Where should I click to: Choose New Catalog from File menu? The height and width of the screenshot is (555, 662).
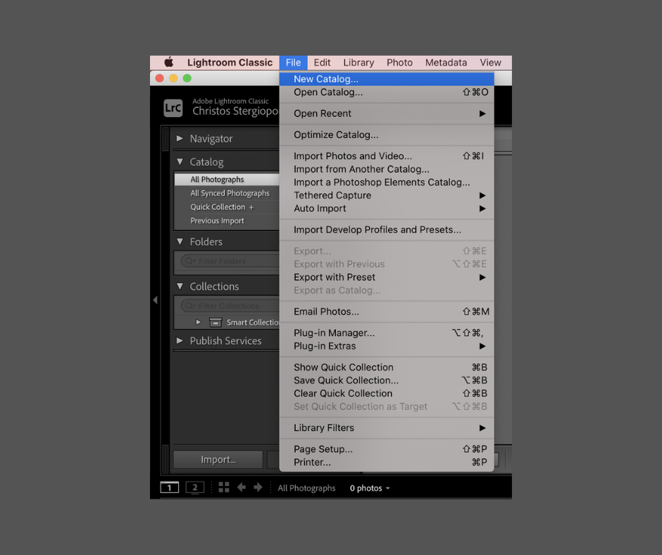326,79
